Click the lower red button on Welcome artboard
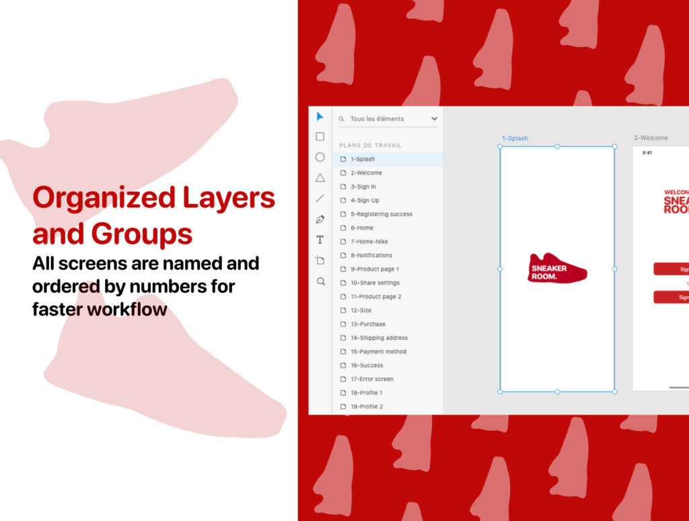Viewport: 689px width, 521px height. [x=671, y=298]
